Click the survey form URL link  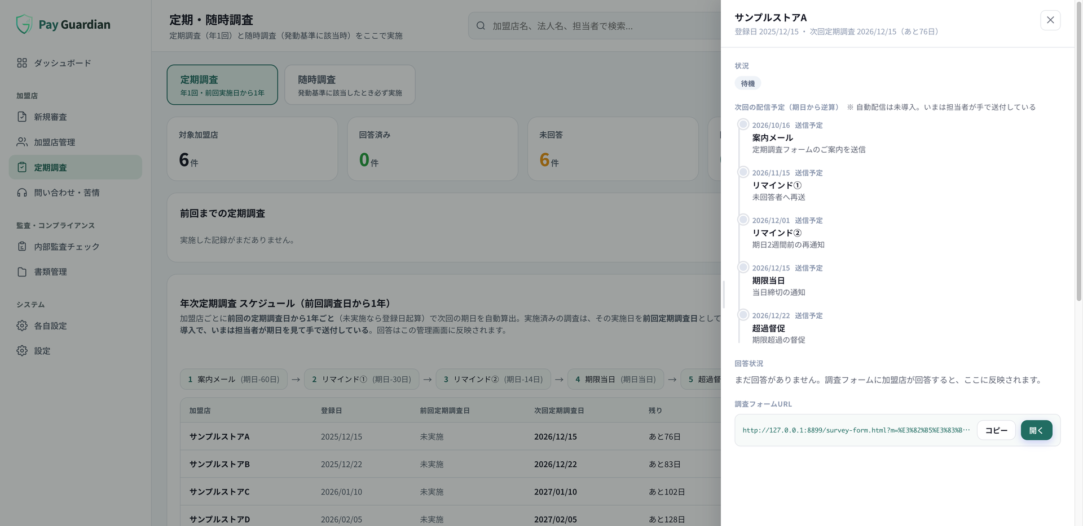pos(856,430)
